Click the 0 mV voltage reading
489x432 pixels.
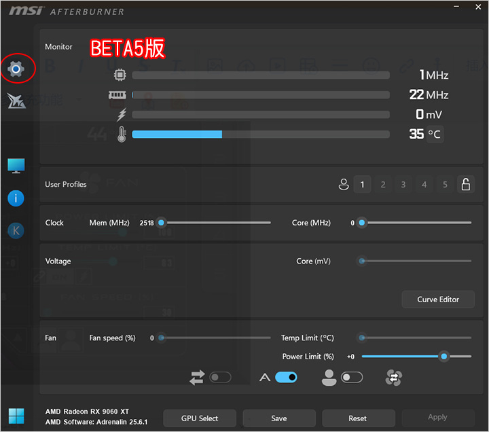[429, 115]
